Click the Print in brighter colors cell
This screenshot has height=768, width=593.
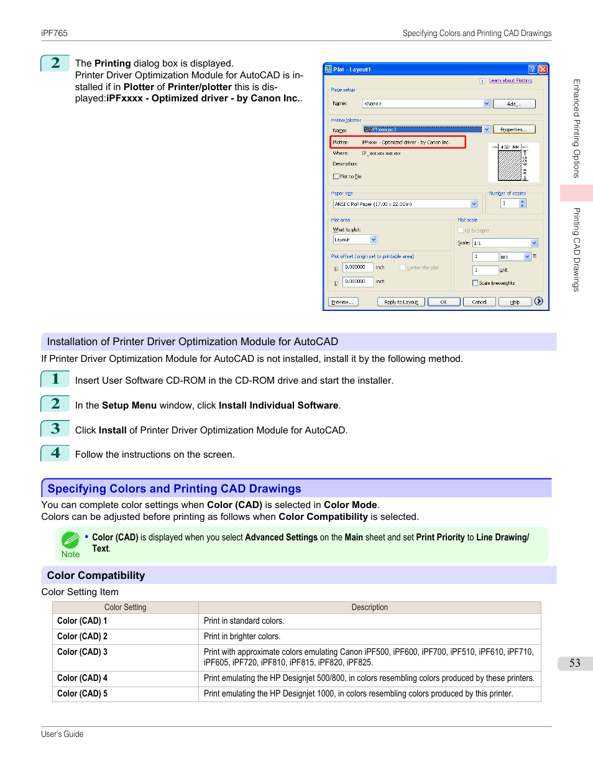pos(370,636)
